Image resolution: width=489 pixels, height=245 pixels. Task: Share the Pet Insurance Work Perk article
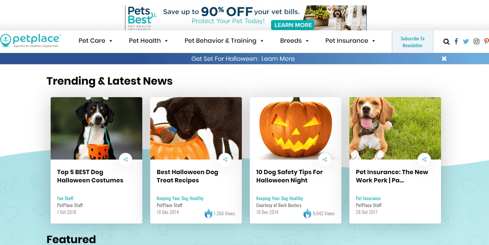424,159
